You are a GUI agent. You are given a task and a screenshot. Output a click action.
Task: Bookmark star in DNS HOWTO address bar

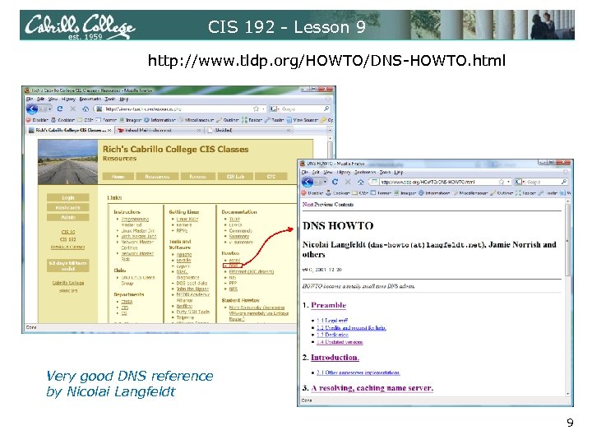point(502,182)
